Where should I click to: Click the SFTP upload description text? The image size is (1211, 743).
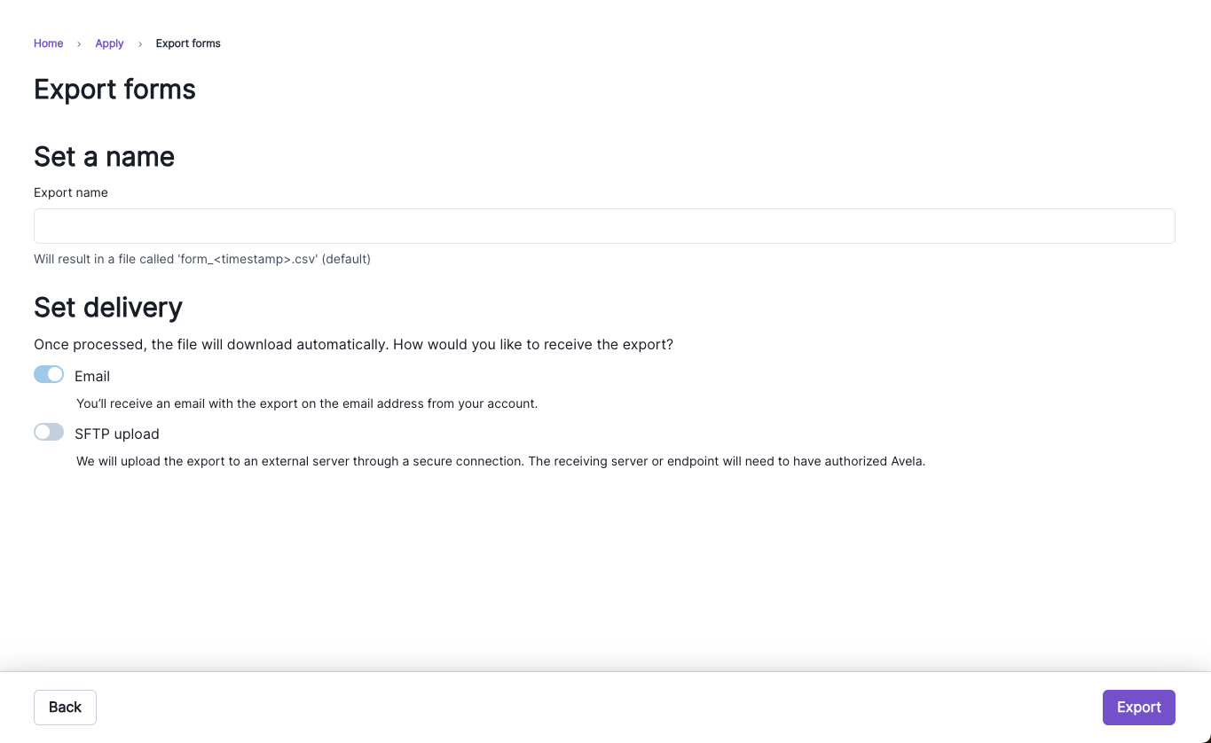(x=500, y=461)
